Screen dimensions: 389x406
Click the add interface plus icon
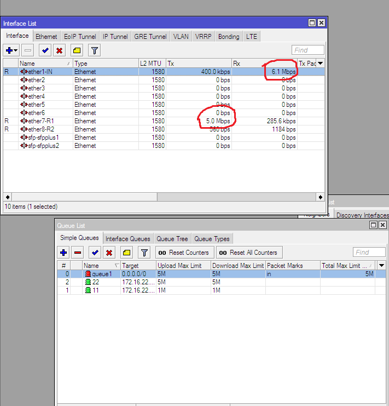(x=9, y=50)
